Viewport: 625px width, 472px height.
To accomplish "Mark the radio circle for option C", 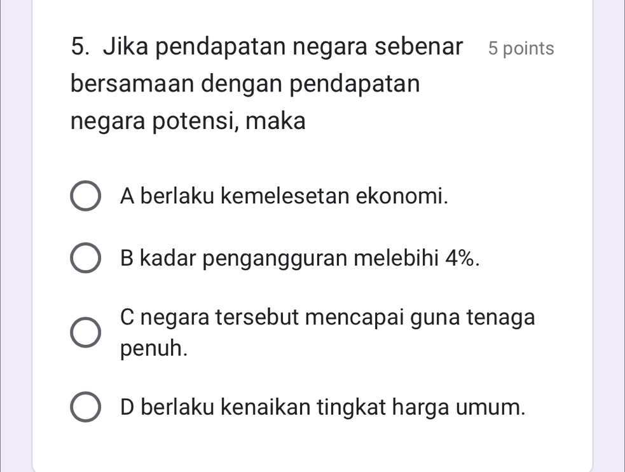I will point(85,332).
